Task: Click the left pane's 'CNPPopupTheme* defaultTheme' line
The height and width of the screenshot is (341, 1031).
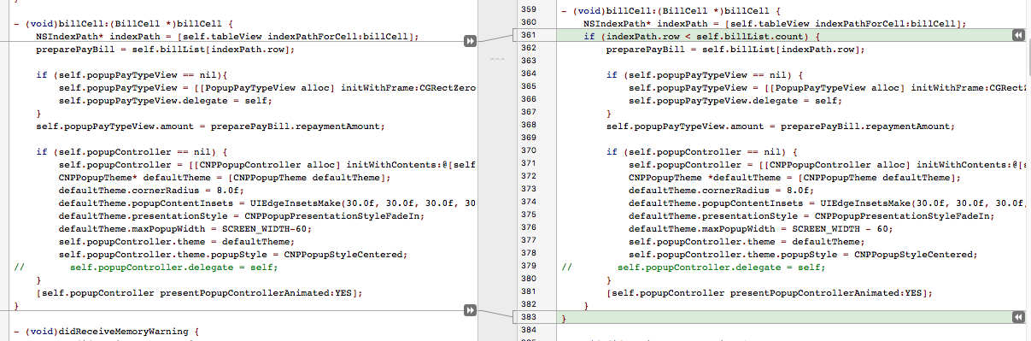Action: (x=225, y=178)
